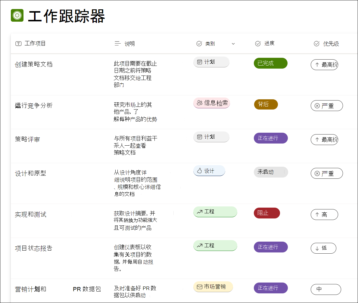
Task: Click the 说明 column header
Action: click(x=129, y=44)
